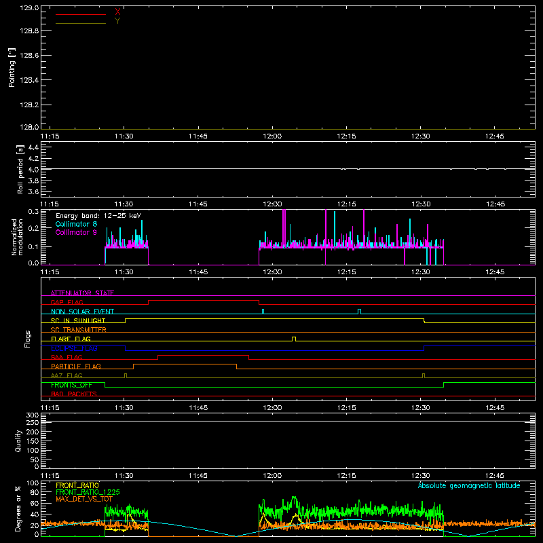Viewport: 543px width, 543px height.
Task: Click the FLARE_FLAG label
Action: click(x=71, y=339)
